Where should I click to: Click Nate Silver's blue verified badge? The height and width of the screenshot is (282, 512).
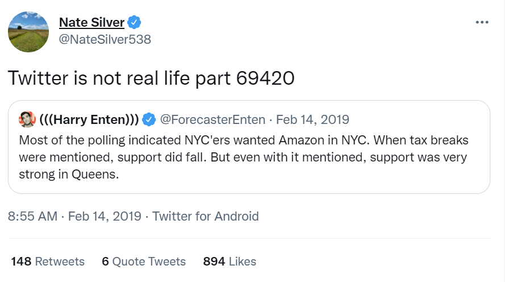(x=134, y=23)
